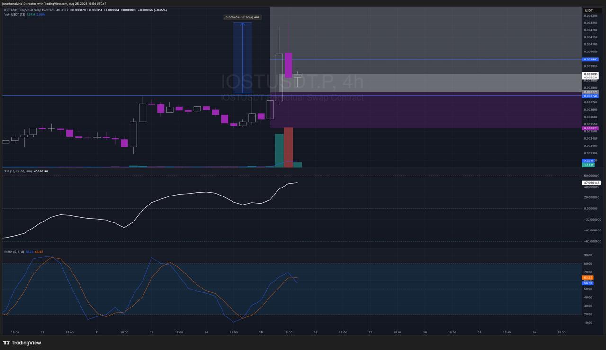Screen dimensions: 606x350
Task: Click the green 1.51M volume axis label
Action: click(588, 165)
